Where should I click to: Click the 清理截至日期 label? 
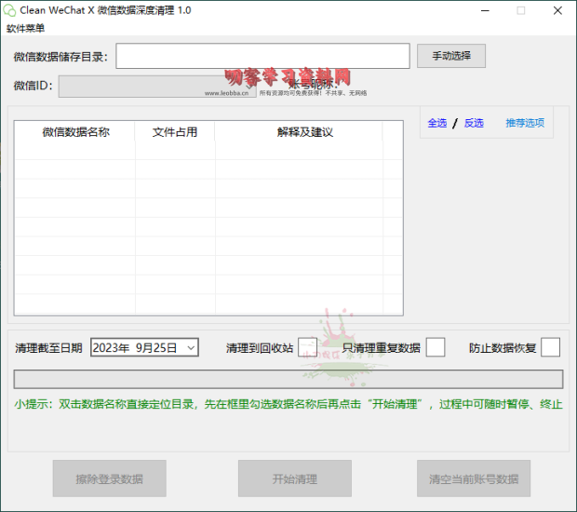pos(48,348)
